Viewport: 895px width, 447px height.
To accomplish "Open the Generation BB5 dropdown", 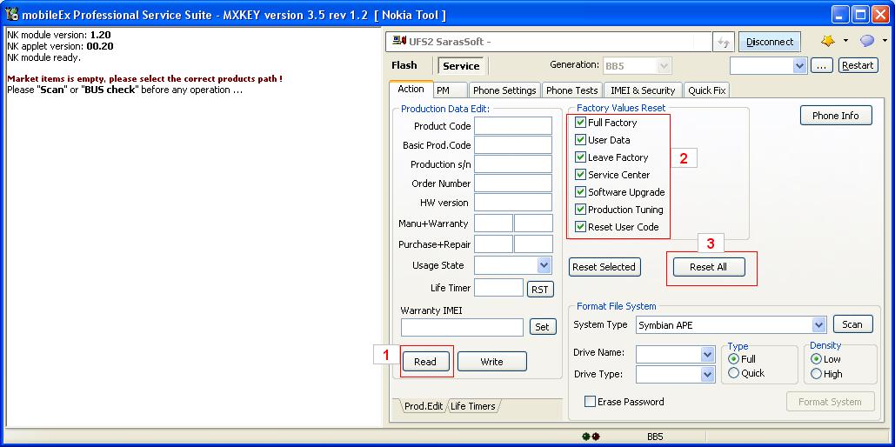I will point(664,65).
